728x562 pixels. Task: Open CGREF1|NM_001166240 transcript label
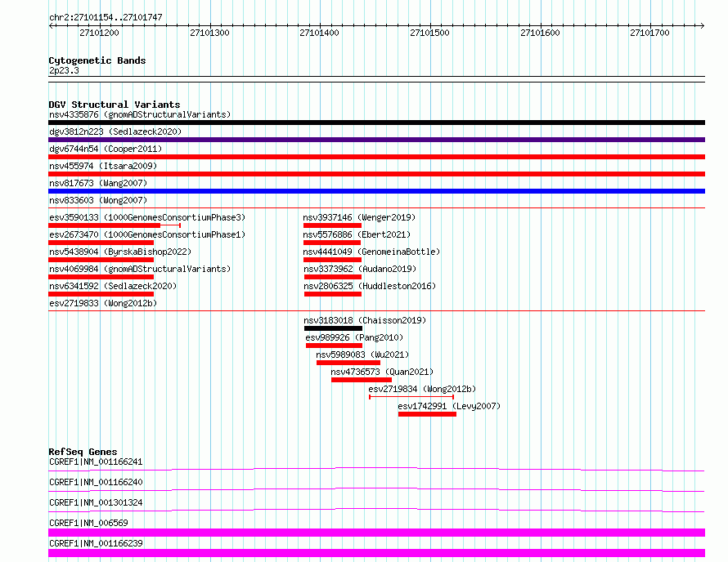point(96,482)
